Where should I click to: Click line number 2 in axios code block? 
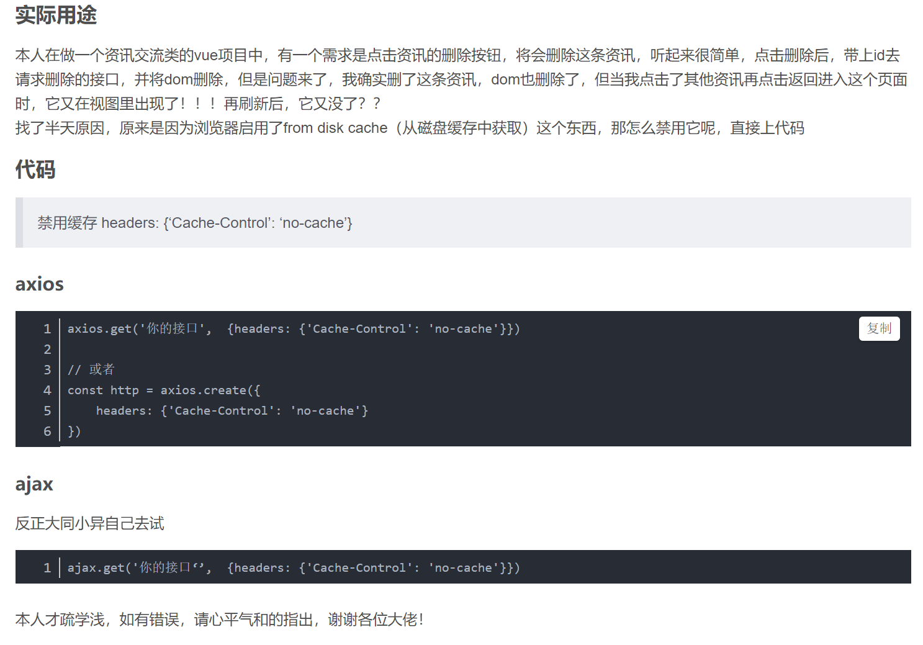click(47, 349)
